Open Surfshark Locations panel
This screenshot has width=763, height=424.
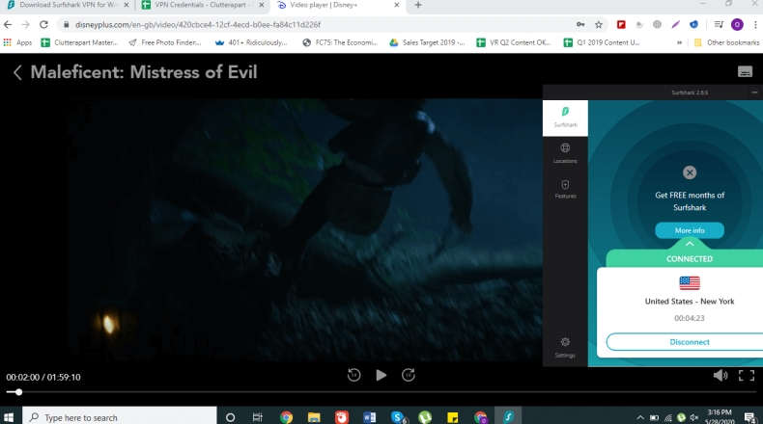point(565,152)
